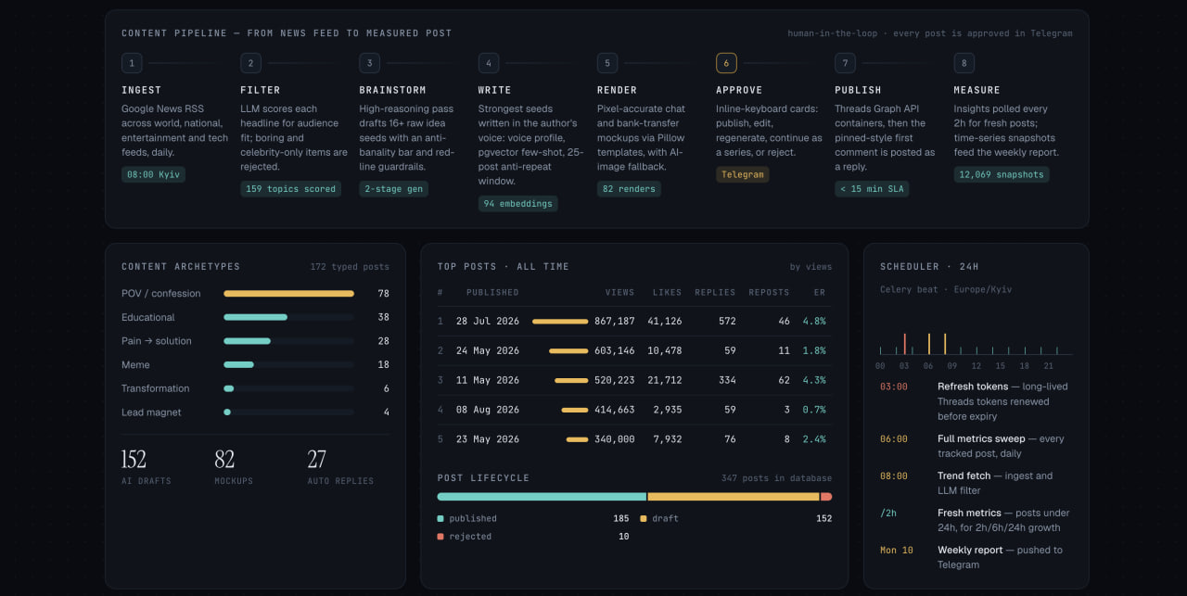This screenshot has height=596, width=1187.
Task: Click the Transformation archetype bar
Action: (x=228, y=388)
